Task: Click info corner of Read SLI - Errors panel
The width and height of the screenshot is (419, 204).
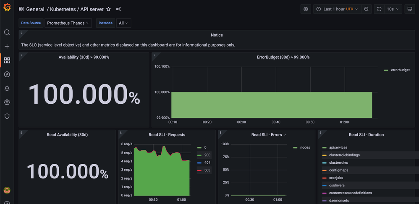Action: point(220,133)
